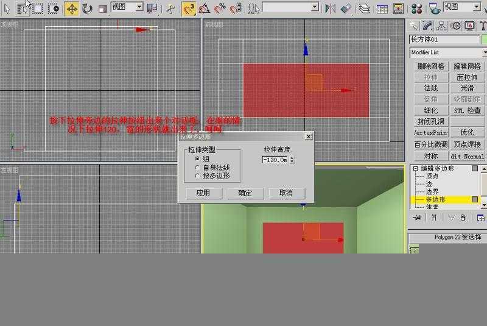Select the 组 extrusion type radio
The image size is (487, 326).
[197, 159]
